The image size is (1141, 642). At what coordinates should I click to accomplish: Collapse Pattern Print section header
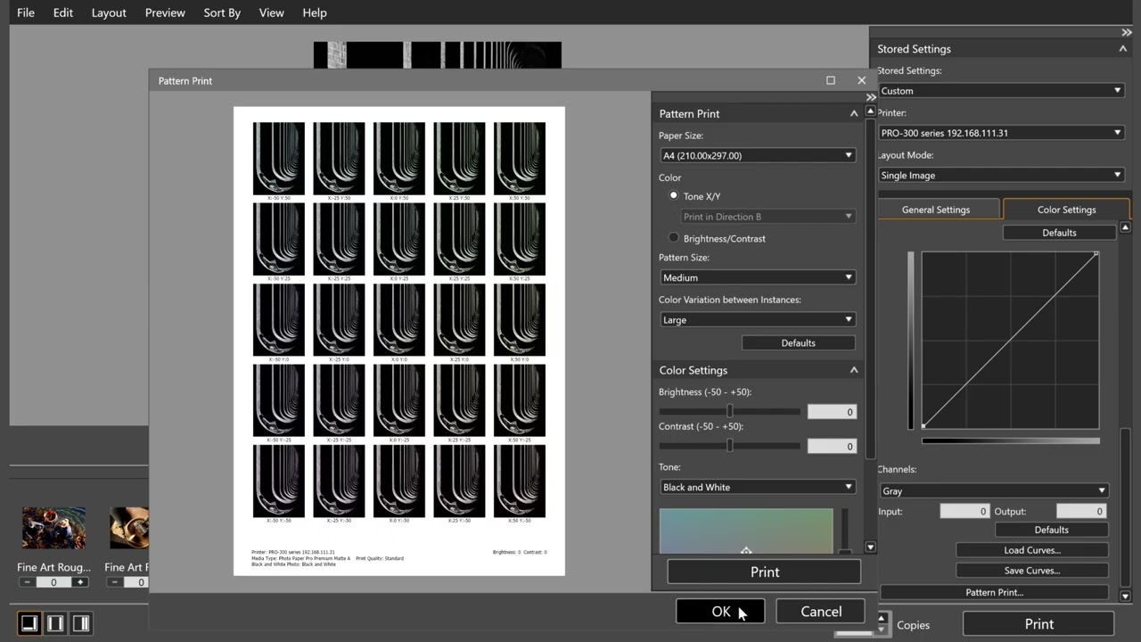click(853, 113)
